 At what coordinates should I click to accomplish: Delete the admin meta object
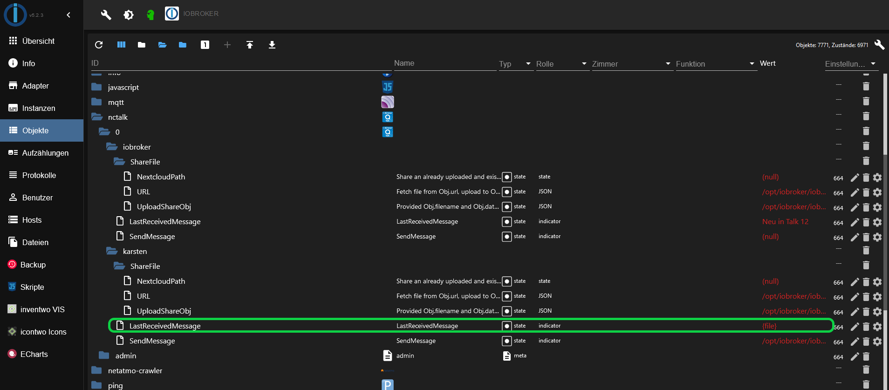tap(866, 356)
